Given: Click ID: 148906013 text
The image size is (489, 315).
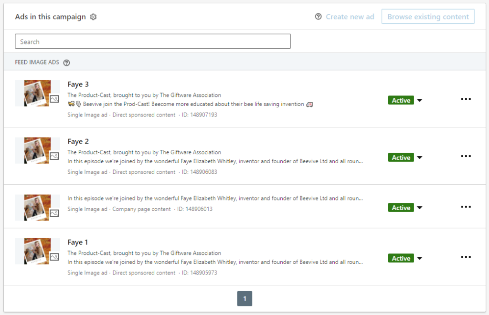Looking at the screenshot, I should (x=195, y=209).
